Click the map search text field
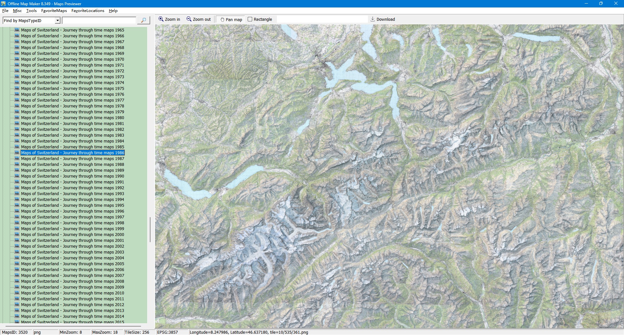Screen dimensions: 624x335 tap(99, 20)
